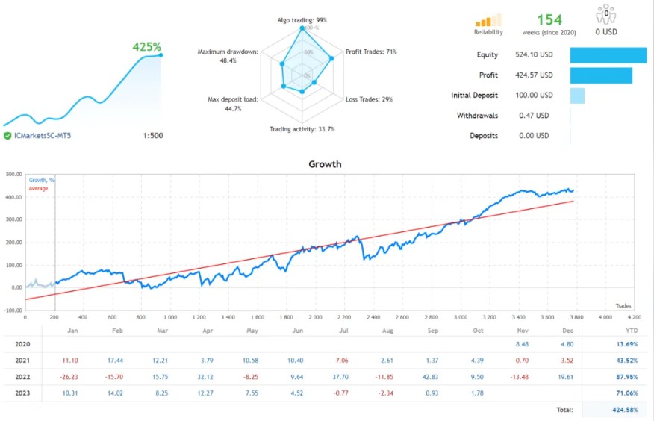Click the green verified shield icon

click(7, 136)
